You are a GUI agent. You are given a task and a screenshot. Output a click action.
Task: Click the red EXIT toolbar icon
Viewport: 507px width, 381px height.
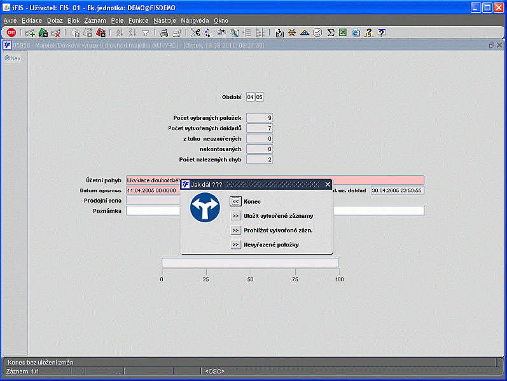pyautogui.click(x=11, y=32)
